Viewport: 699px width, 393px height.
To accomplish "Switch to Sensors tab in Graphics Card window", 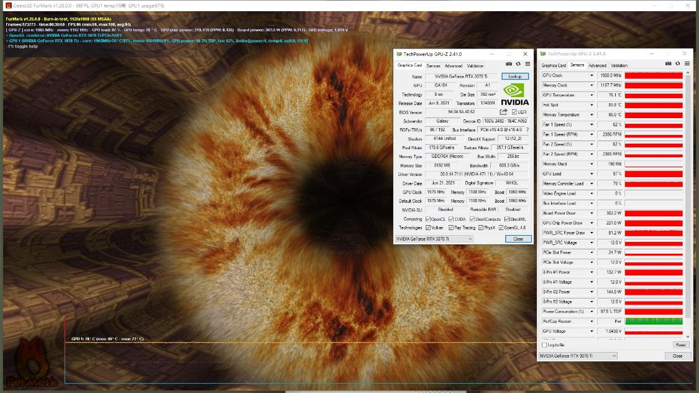I will point(433,65).
